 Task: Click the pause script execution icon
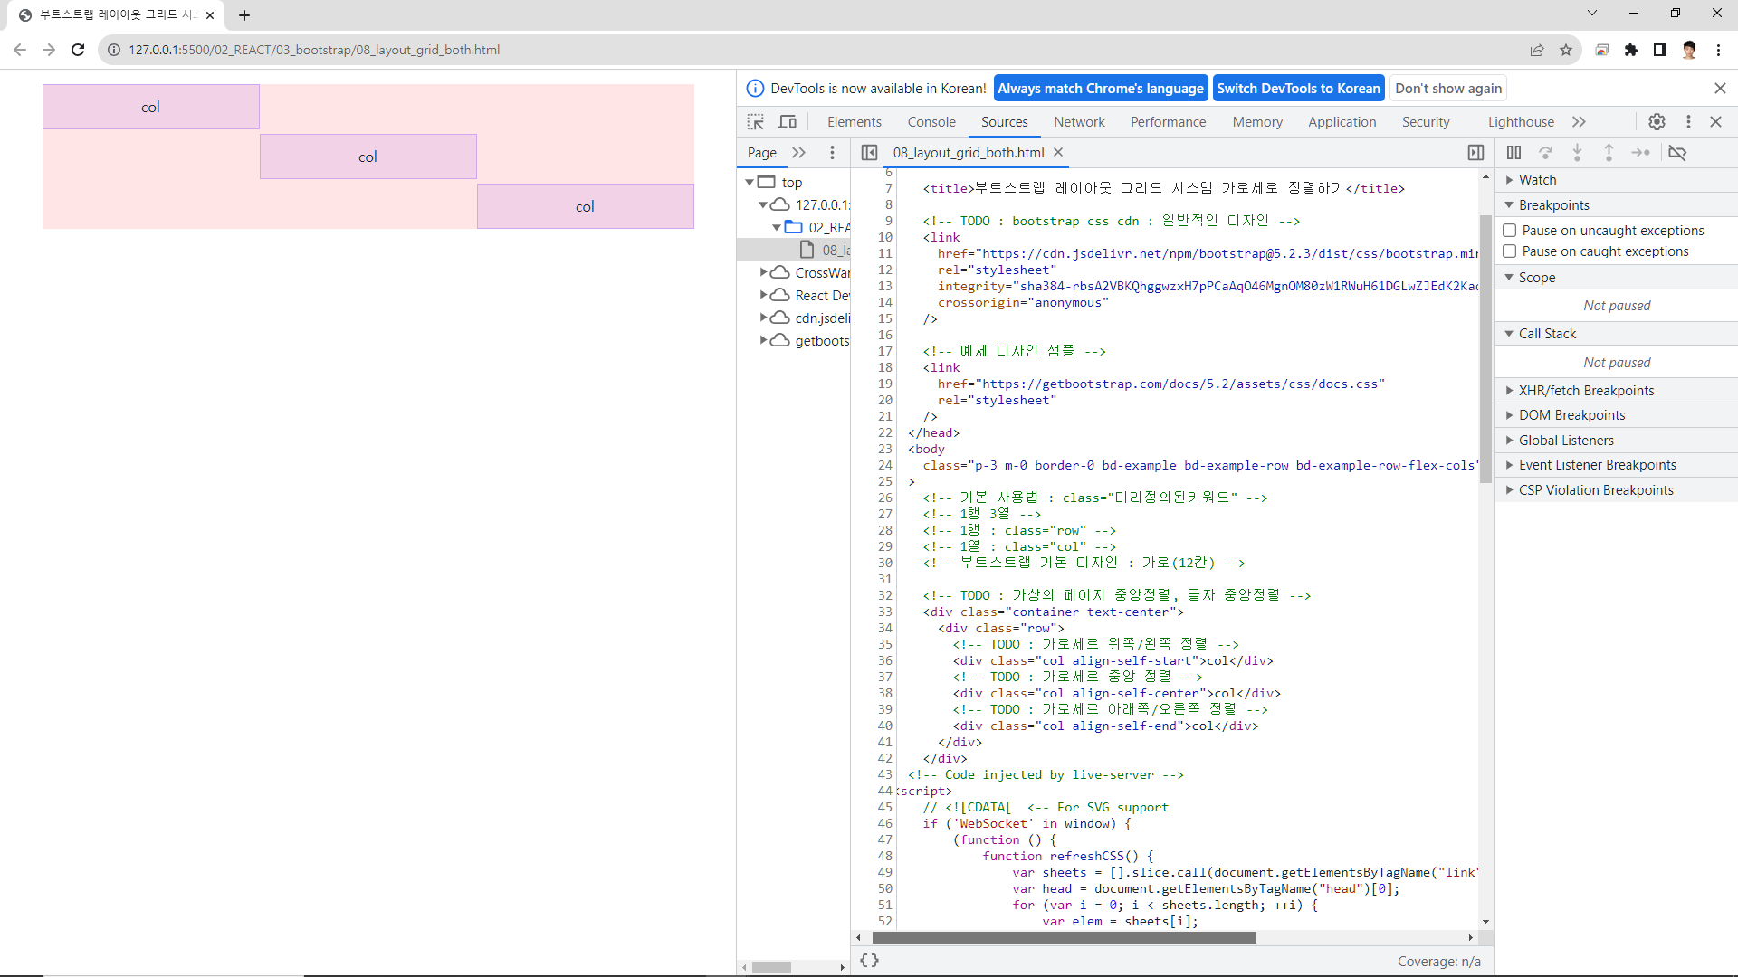tap(1514, 153)
